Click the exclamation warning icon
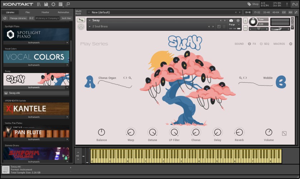300x179 pixels. click(x=287, y=4)
